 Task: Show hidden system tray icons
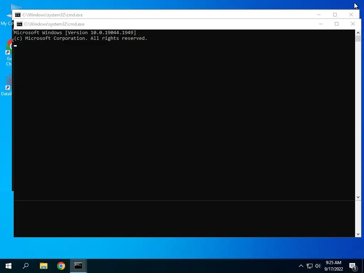301,266
